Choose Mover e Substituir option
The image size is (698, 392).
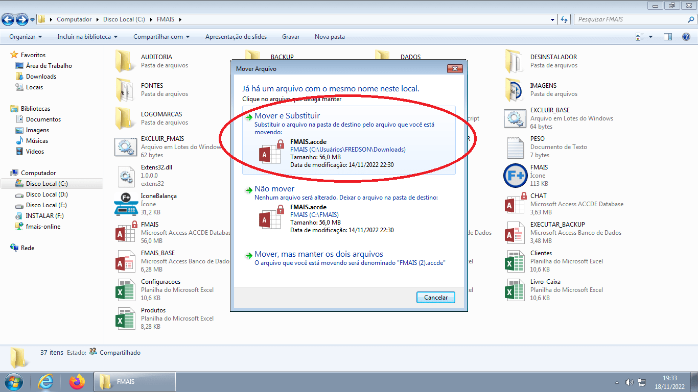coord(349,140)
